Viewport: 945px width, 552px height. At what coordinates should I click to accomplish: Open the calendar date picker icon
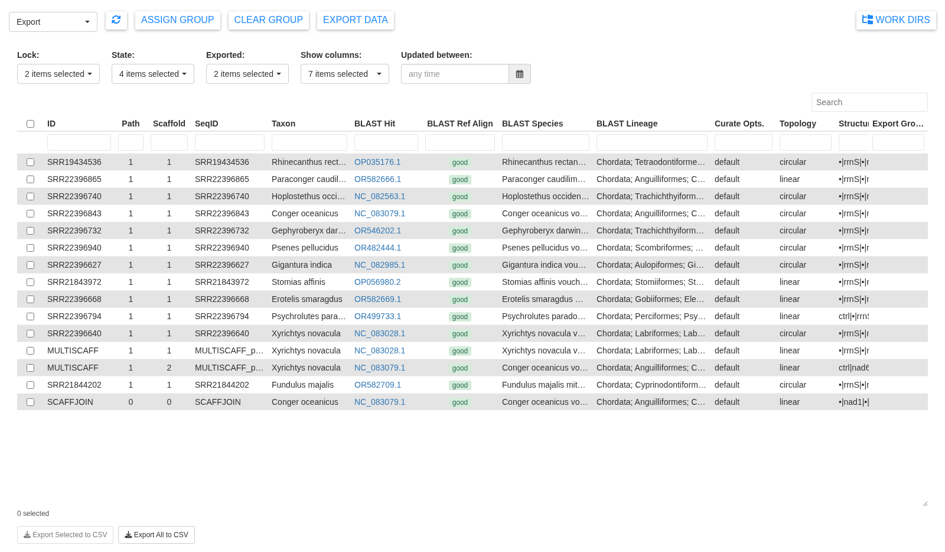click(x=520, y=74)
